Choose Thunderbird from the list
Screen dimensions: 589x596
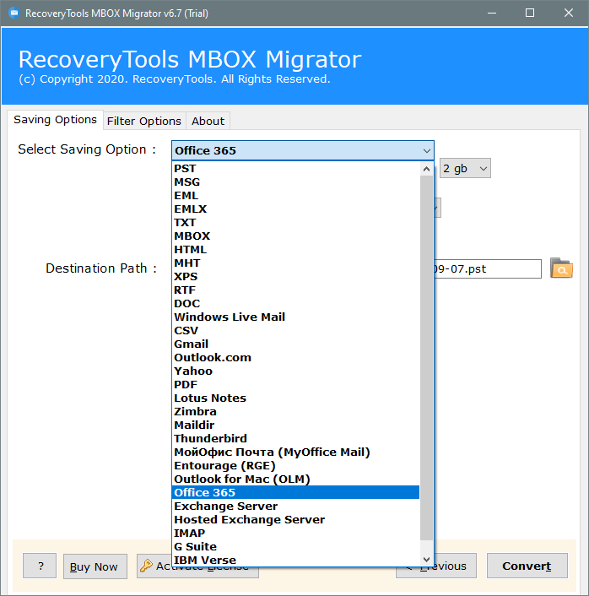pyautogui.click(x=295, y=438)
